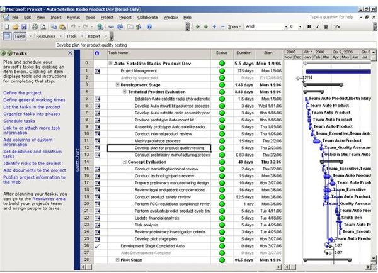
Task: Open the Window menu
Action: pos(171,18)
